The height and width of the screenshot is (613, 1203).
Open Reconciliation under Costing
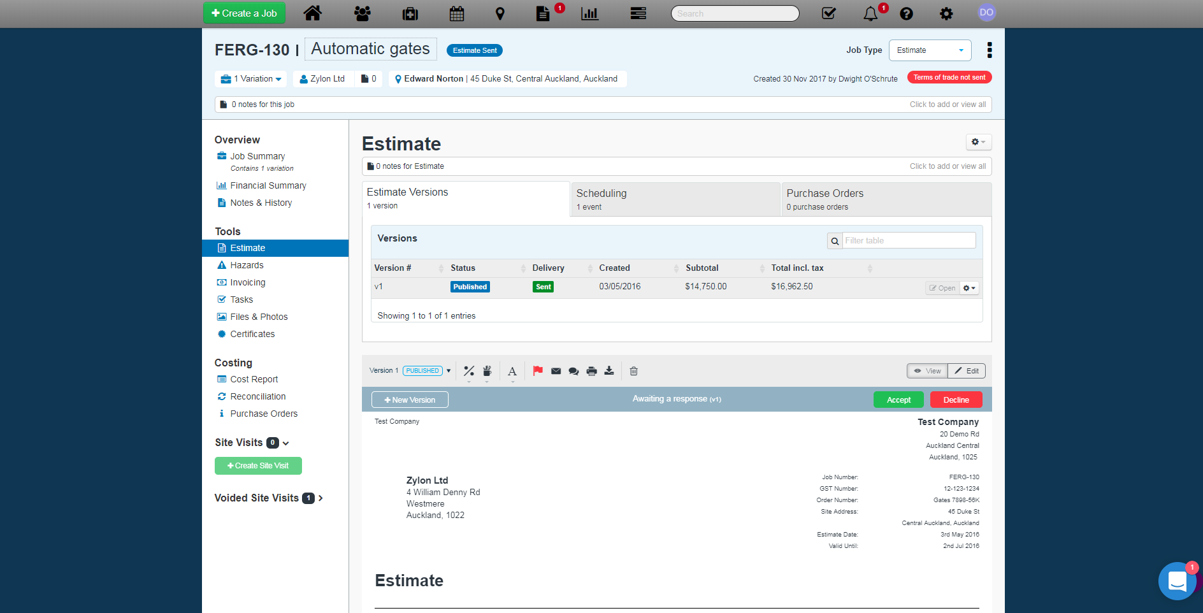click(x=258, y=396)
